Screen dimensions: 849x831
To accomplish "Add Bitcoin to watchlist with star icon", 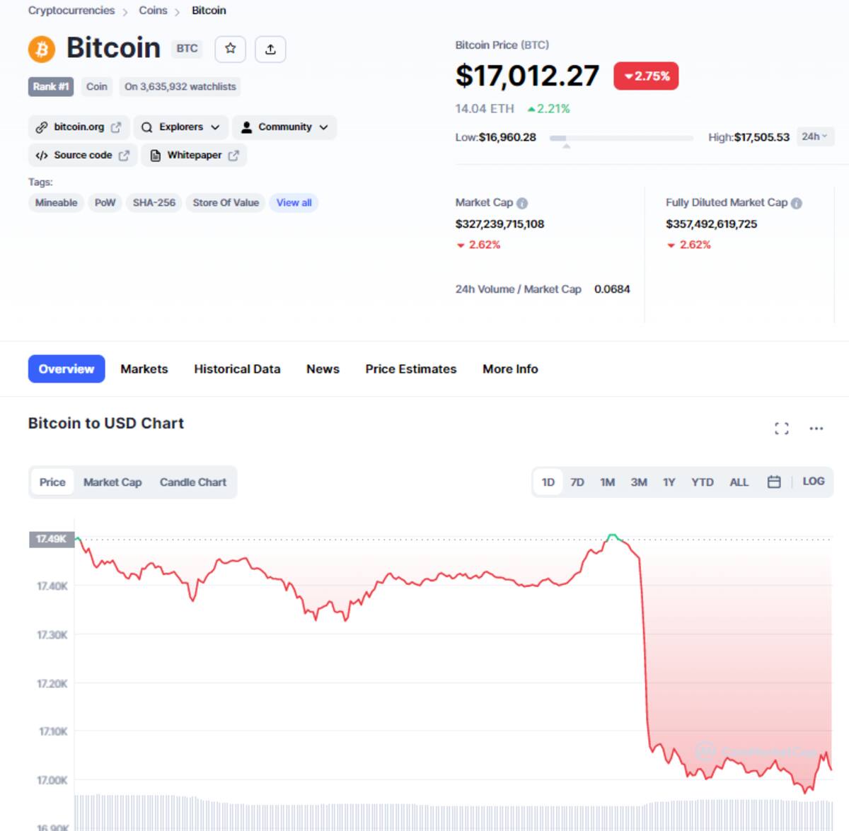I will 230,49.
